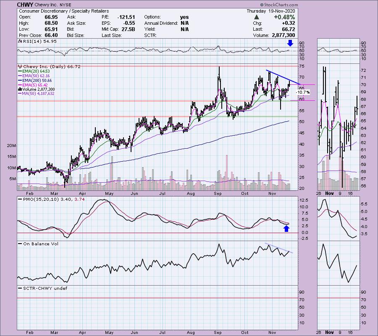Click the Volume 2,877,300 legend entry
The image size is (378, 336).
[x=37, y=89]
